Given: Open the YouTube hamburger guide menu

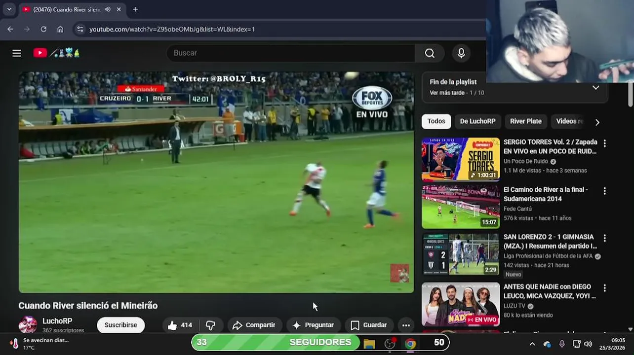Looking at the screenshot, I should [17, 53].
